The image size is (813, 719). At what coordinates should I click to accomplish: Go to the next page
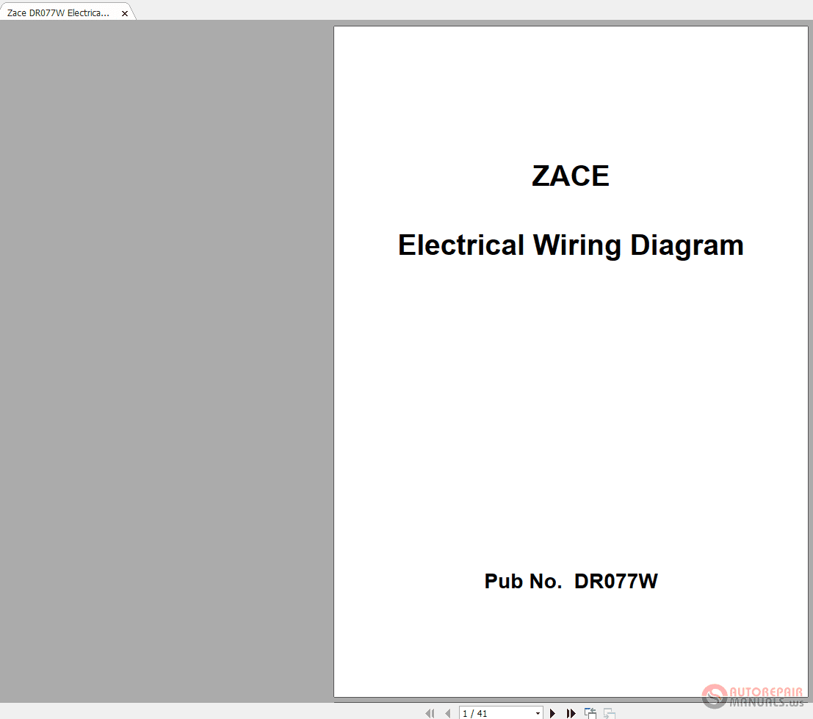tap(553, 713)
